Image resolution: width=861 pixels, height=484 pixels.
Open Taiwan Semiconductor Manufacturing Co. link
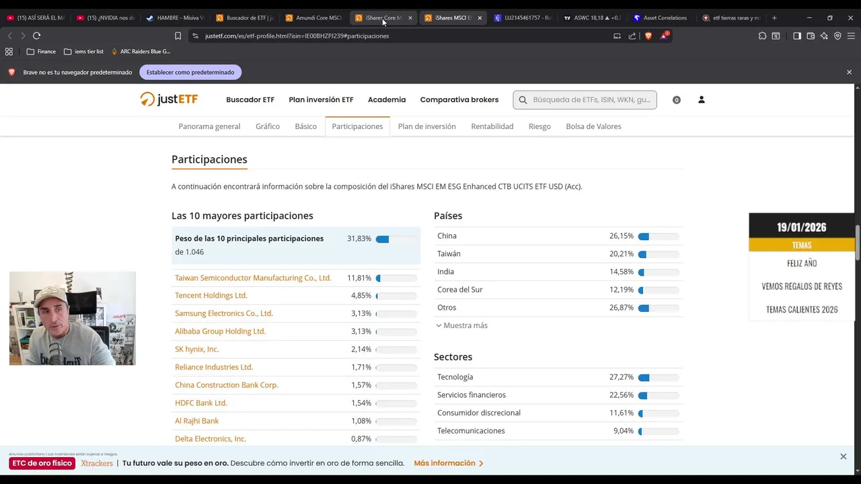[253, 278]
